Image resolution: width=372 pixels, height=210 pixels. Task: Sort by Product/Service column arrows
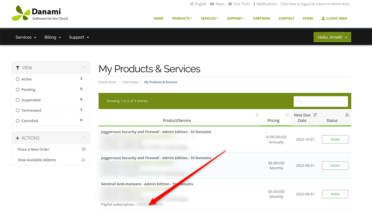257,115
